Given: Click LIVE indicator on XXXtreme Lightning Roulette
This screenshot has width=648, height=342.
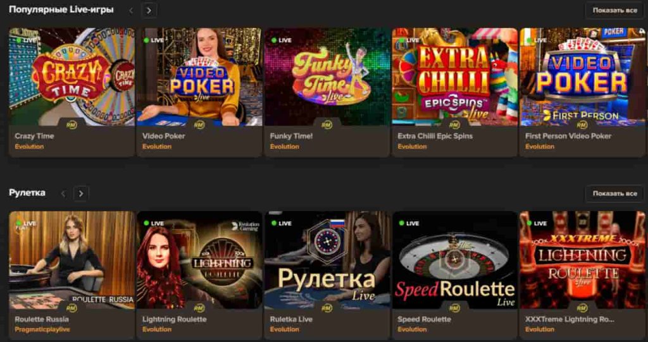Looking at the screenshot, I should pos(537,223).
